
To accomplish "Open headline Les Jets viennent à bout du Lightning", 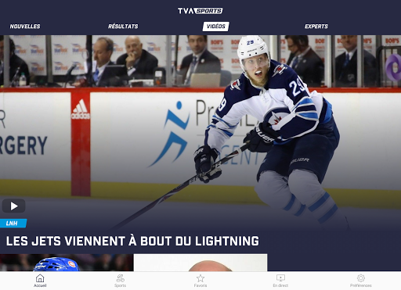I will tap(132, 241).
